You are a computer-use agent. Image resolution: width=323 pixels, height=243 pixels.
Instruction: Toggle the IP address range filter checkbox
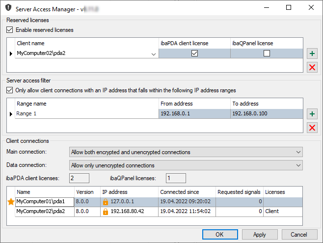click(x=10, y=90)
